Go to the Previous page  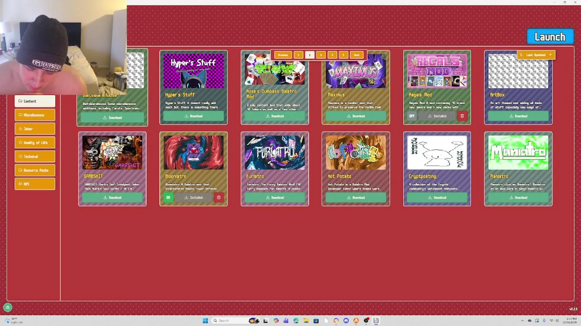(283, 55)
